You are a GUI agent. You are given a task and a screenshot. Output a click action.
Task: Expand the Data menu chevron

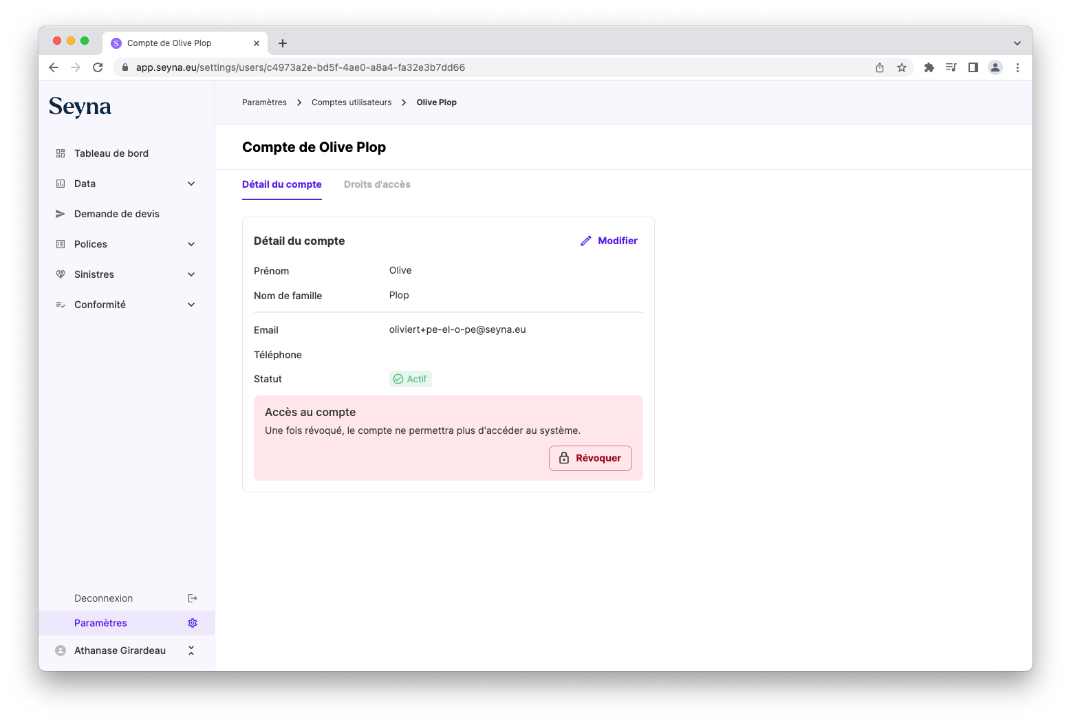click(x=191, y=184)
